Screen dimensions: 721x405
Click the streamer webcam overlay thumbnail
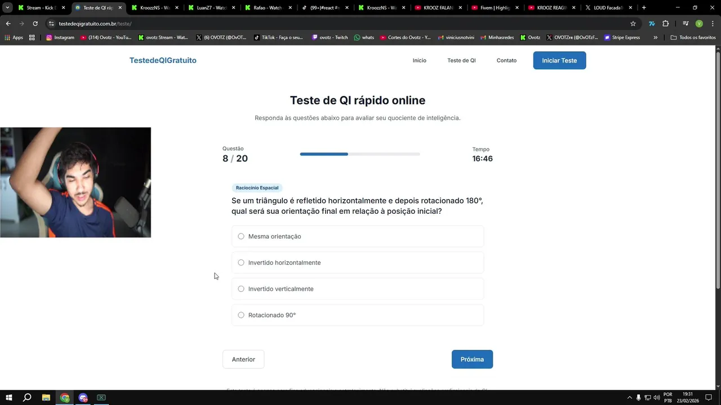[75, 182]
